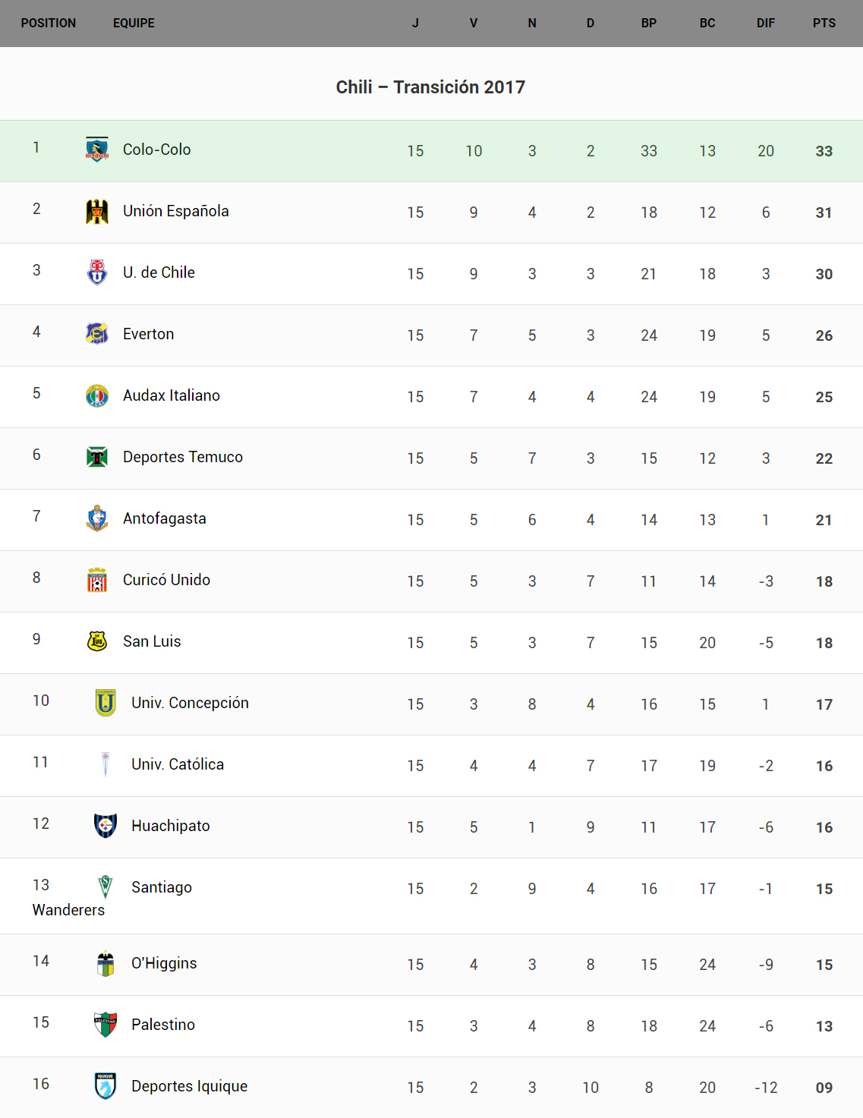The height and width of the screenshot is (1118, 863).
Task: Click the Audax Italiano round emblem
Action: tap(97, 395)
